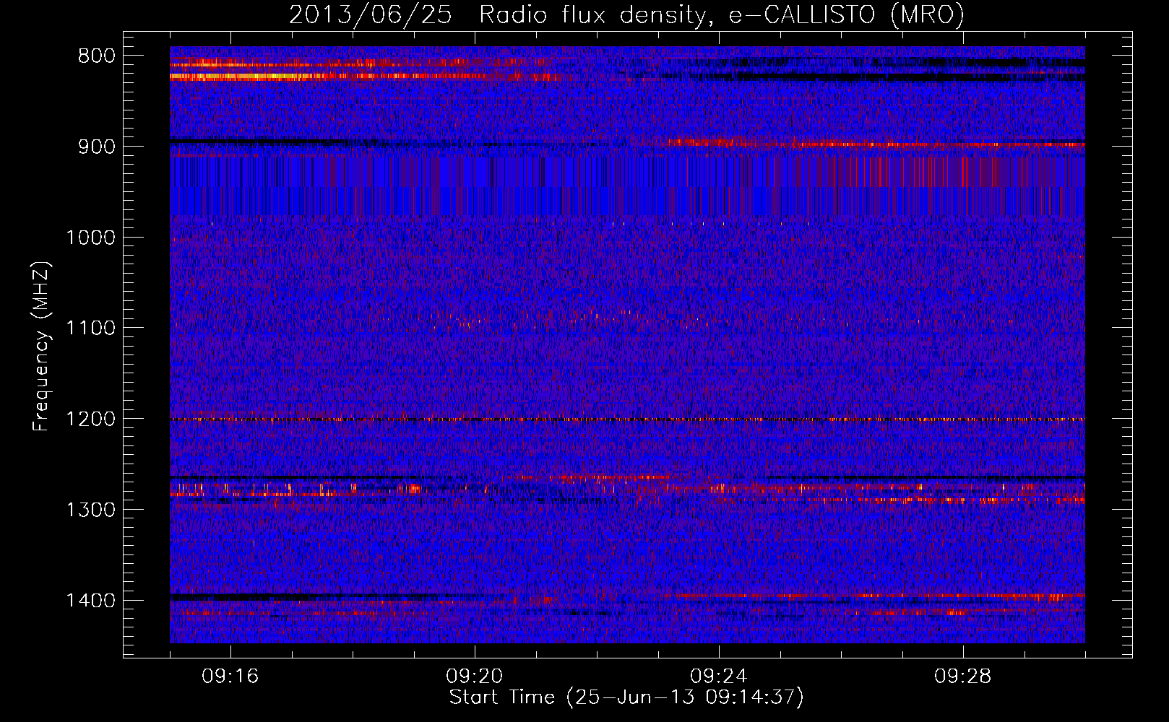
Task: Select the "Frequency (MHZ)" axis label
Action: [x=42, y=347]
